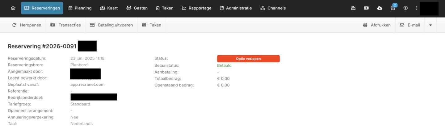The height and width of the screenshot is (131, 445).
Task: Open settings via the gear icon
Action: [x=405, y=8]
